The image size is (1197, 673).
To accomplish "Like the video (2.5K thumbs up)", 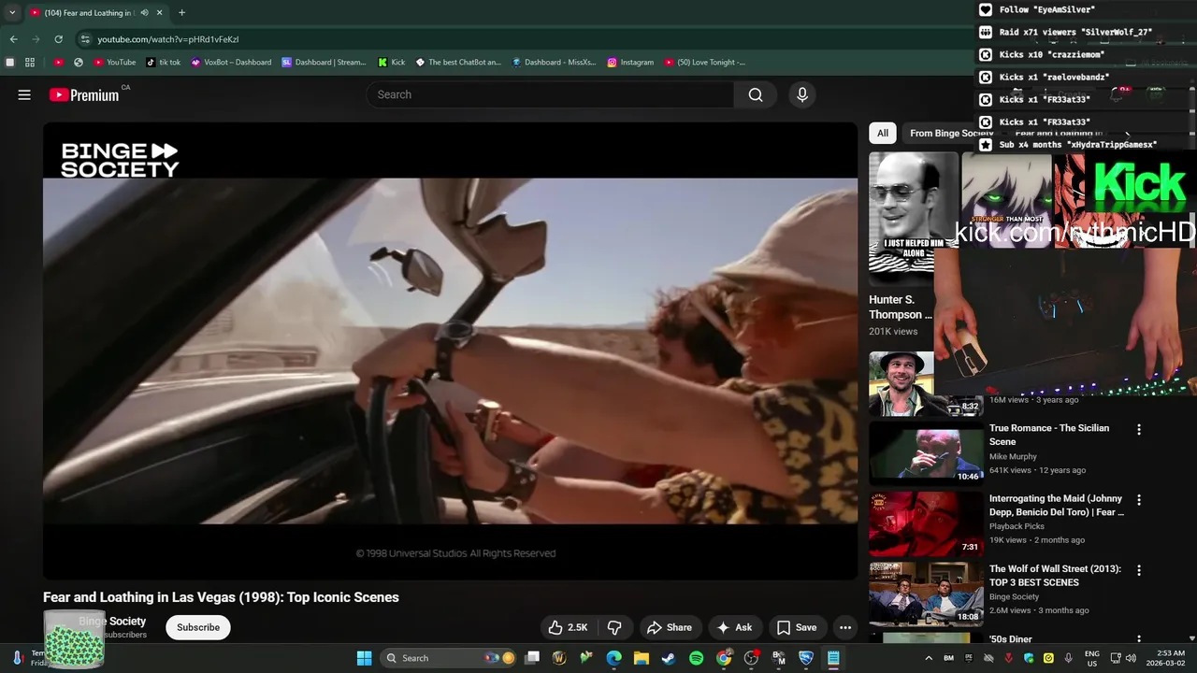I will coord(568,627).
